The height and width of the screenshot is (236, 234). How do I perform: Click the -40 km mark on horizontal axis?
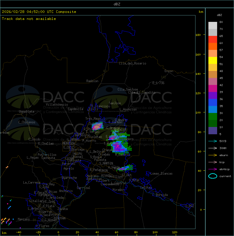click(19, 232)
